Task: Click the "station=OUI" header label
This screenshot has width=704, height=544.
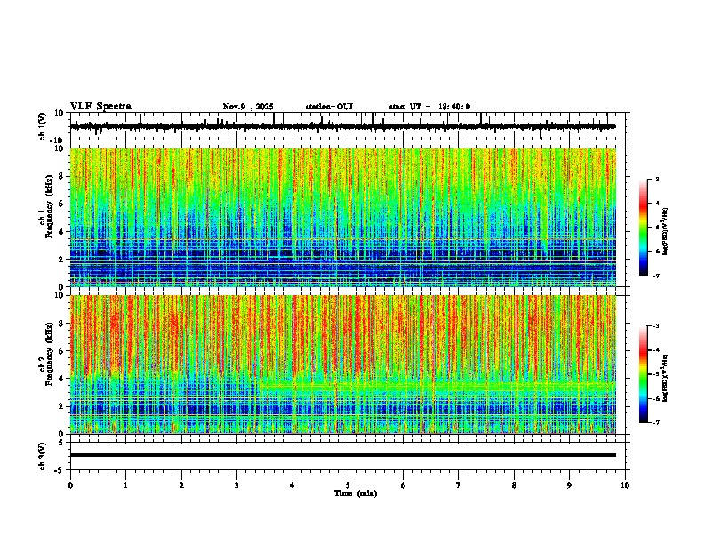Action: click(x=329, y=107)
